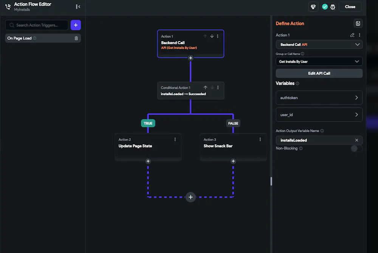Delete the On Page Load trigger
Viewport: 378px width, 253px height.
tap(76, 38)
